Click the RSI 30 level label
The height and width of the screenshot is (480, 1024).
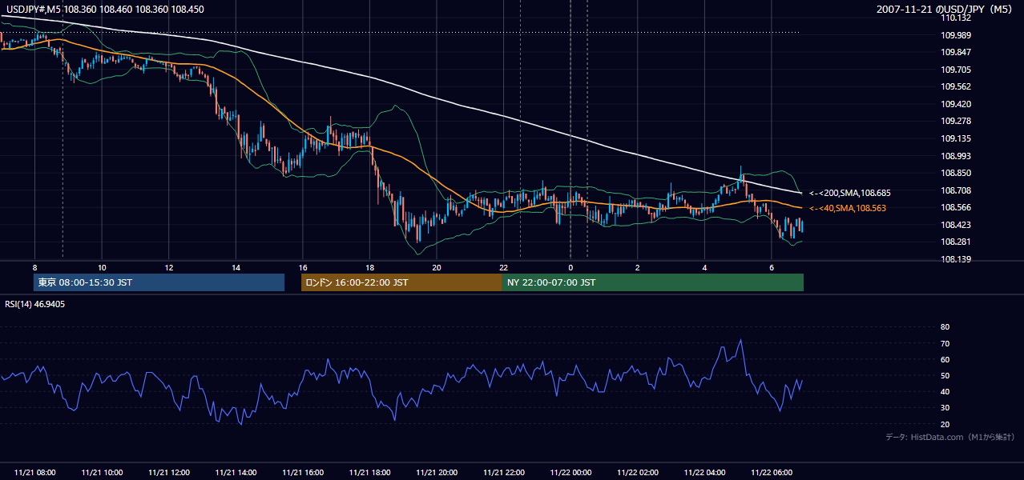tap(945, 408)
